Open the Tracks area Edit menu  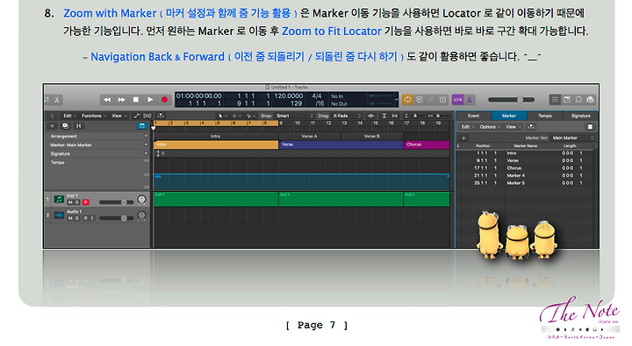(69, 116)
